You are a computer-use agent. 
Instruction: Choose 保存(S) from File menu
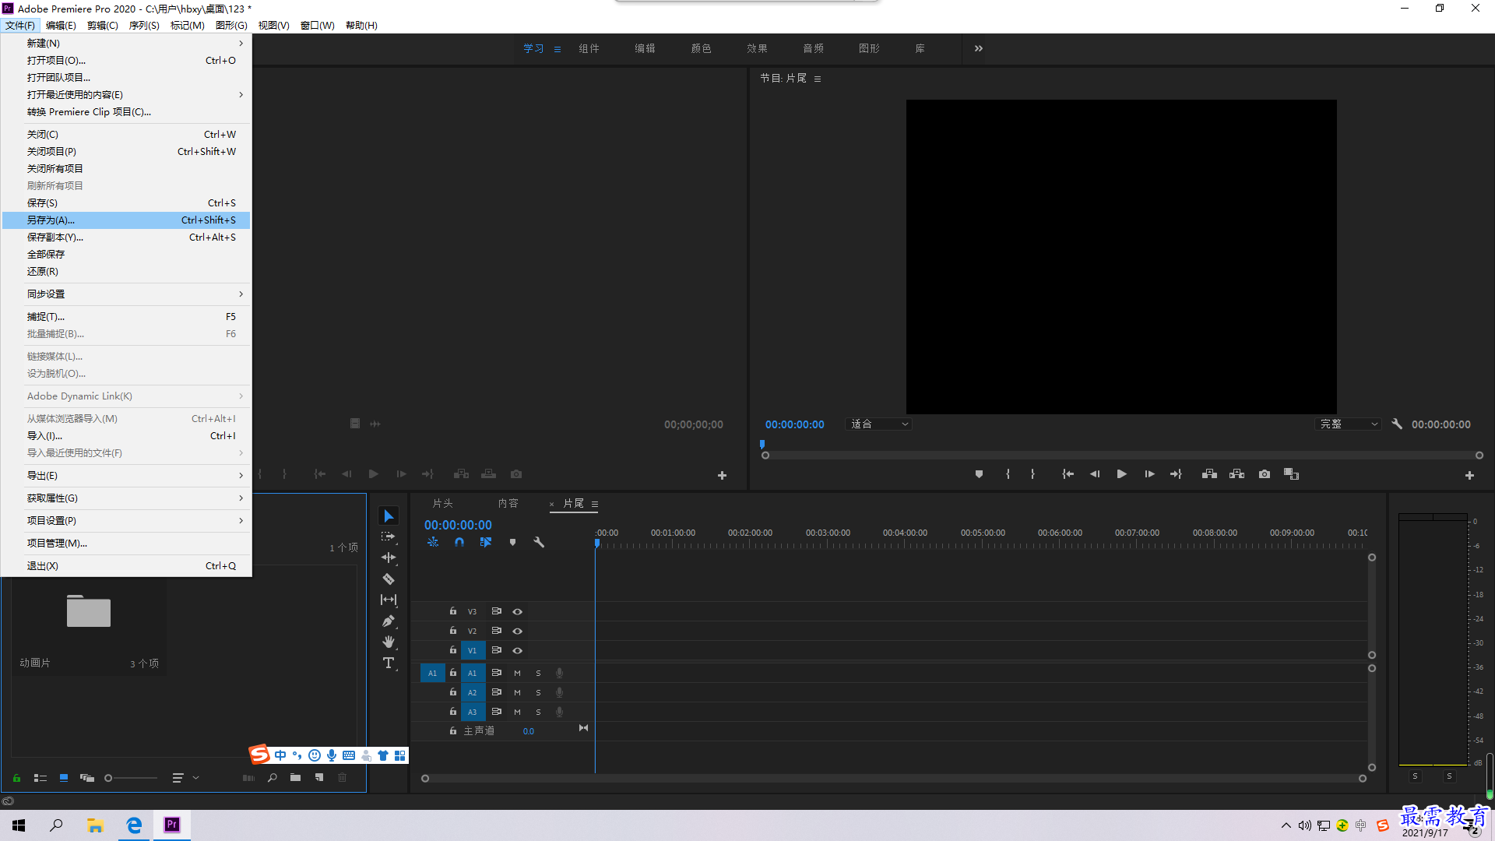[126, 203]
